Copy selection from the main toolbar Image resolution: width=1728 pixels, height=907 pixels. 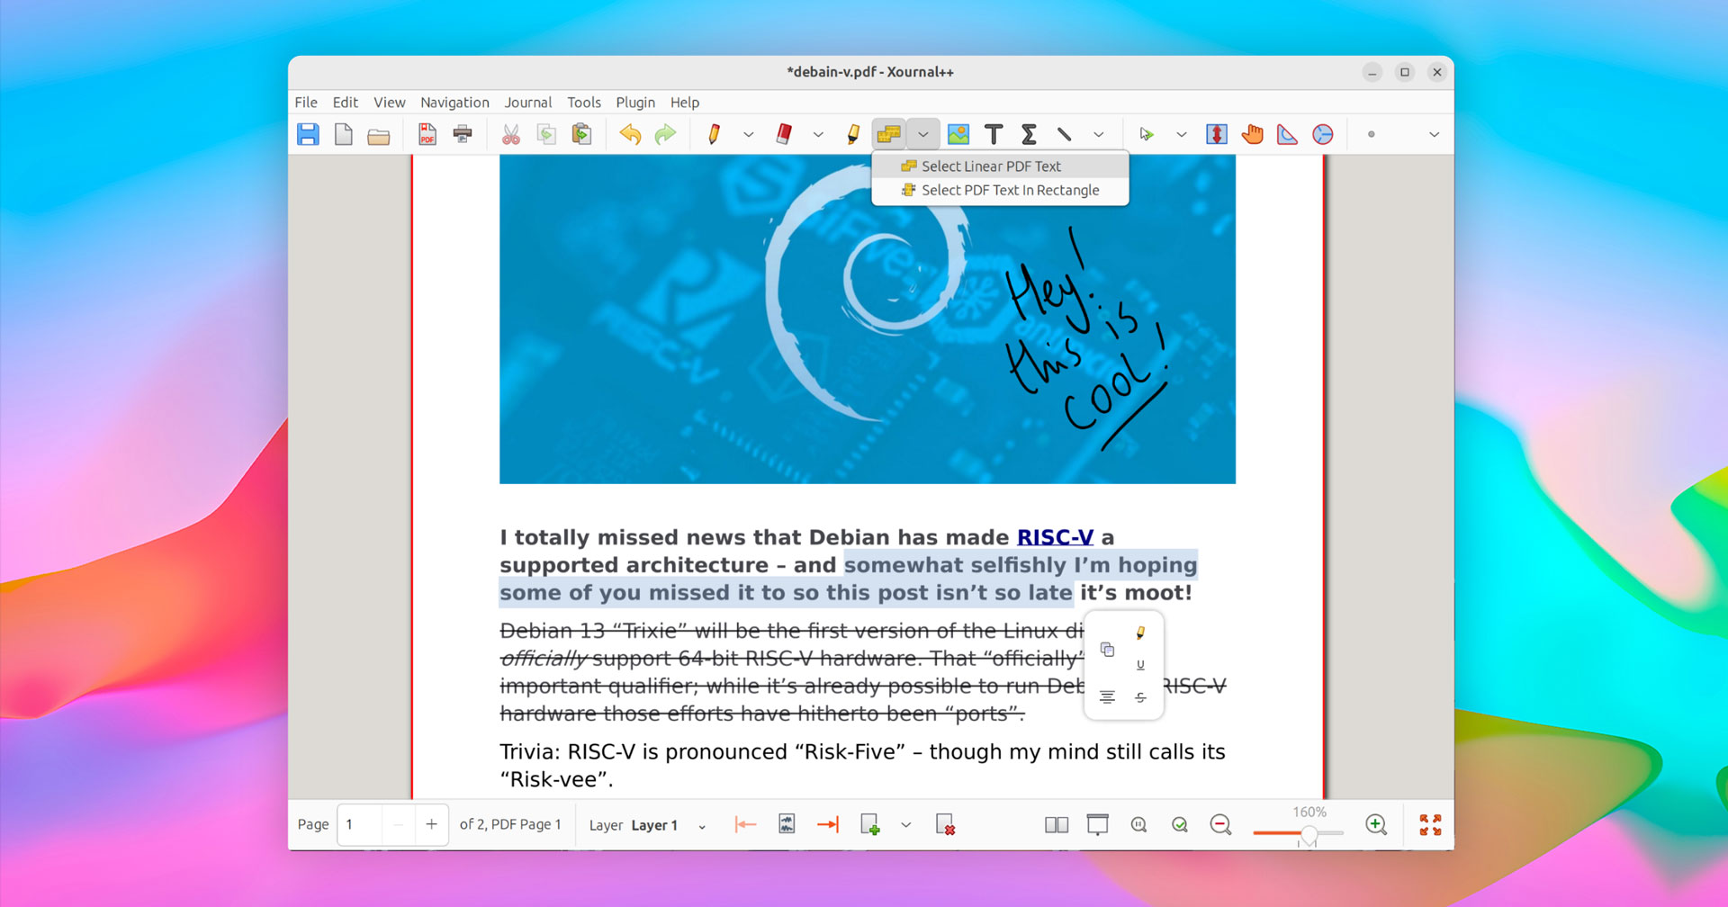(x=546, y=135)
